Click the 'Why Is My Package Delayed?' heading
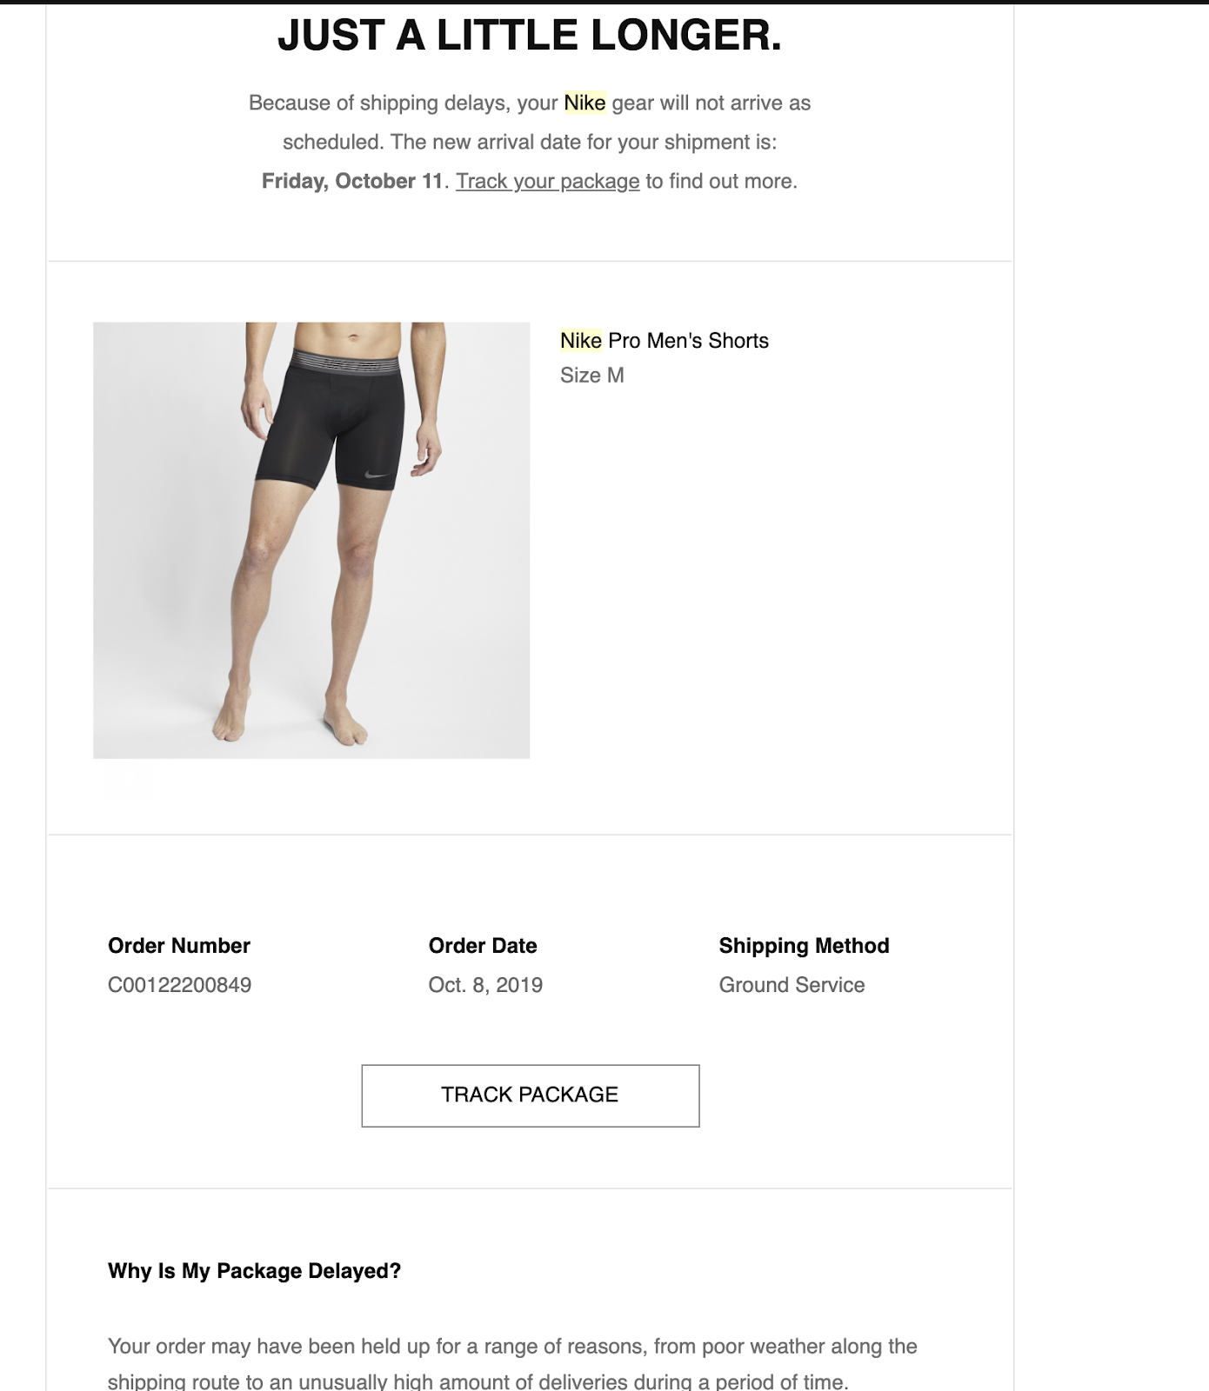1209x1391 pixels. click(x=255, y=1271)
